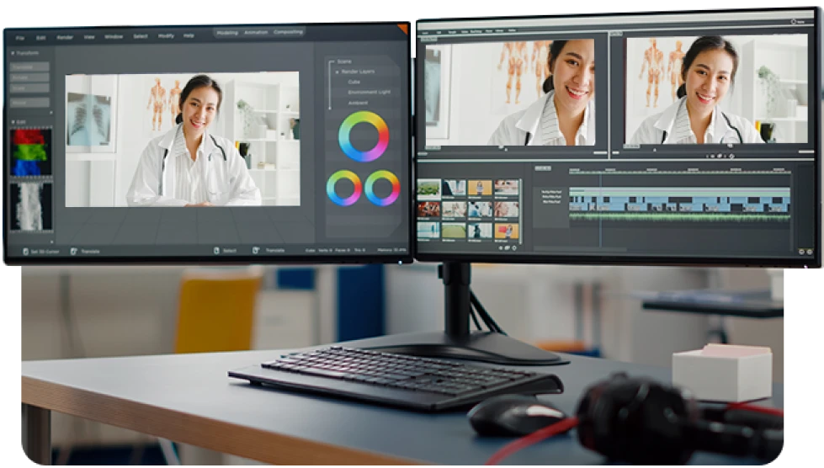Click the bottom-left small color wheel
This screenshot has width=824, height=468.
344,188
